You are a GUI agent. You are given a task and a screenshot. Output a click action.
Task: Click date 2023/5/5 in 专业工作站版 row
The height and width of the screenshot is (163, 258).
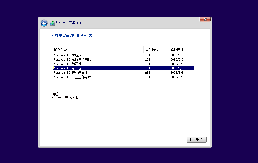point(177,77)
